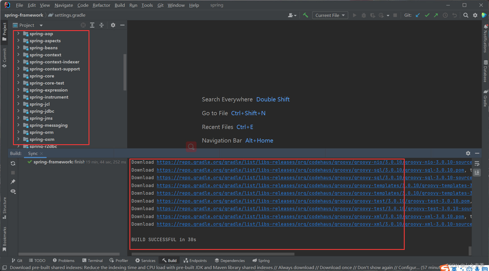The height and width of the screenshot is (271, 489).
Task: Click spring-framework breadcrumb in navigation bar
Action: [24, 15]
